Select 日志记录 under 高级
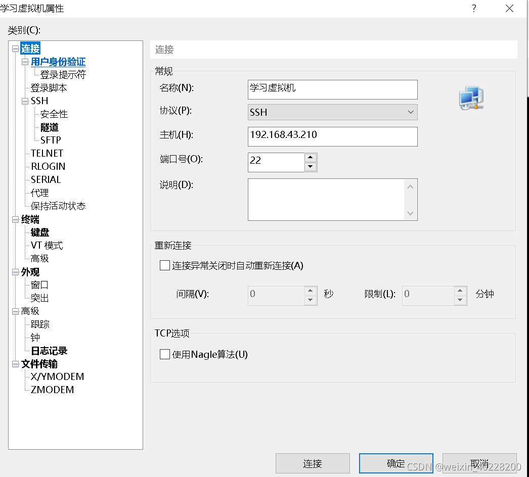 pos(48,350)
